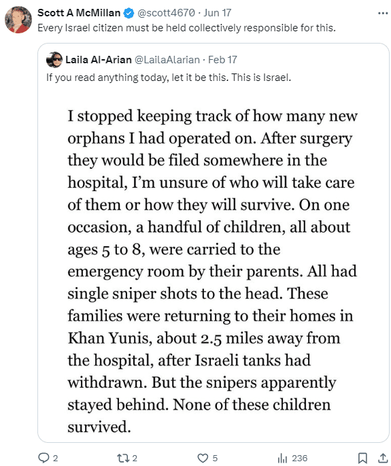Click the main tweet text about Israel citizens

click(186, 28)
